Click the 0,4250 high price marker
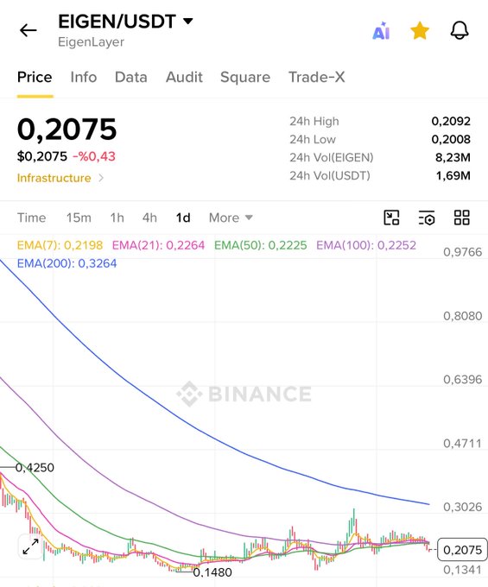This screenshot has height=587, width=488. pyautogui.click(x=35, y=467)
